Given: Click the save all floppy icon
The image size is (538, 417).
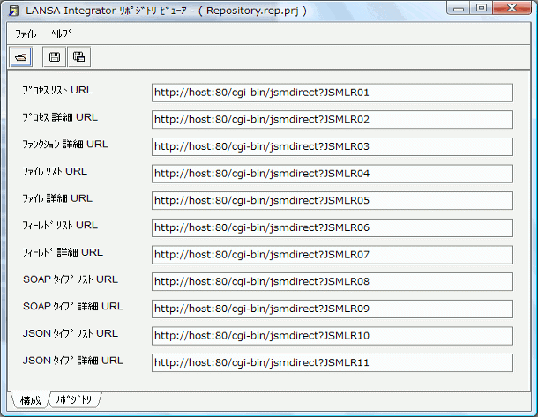Looking at the screenshot, I should click(x=78, y=57).
